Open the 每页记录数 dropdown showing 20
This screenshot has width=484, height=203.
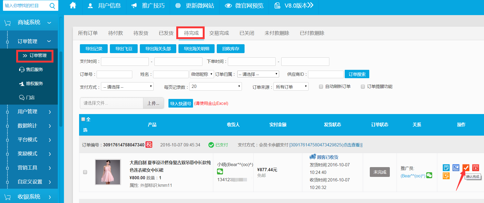point(215,87)
